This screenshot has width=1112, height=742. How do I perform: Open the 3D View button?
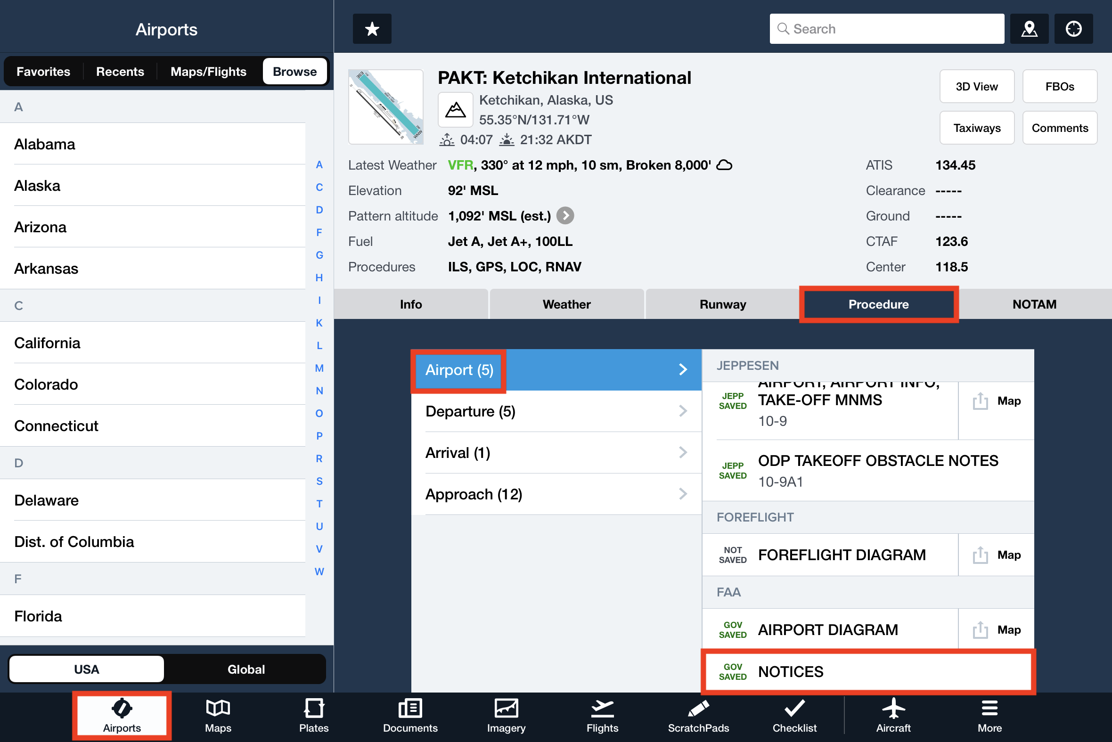click(x=977, y=87)
